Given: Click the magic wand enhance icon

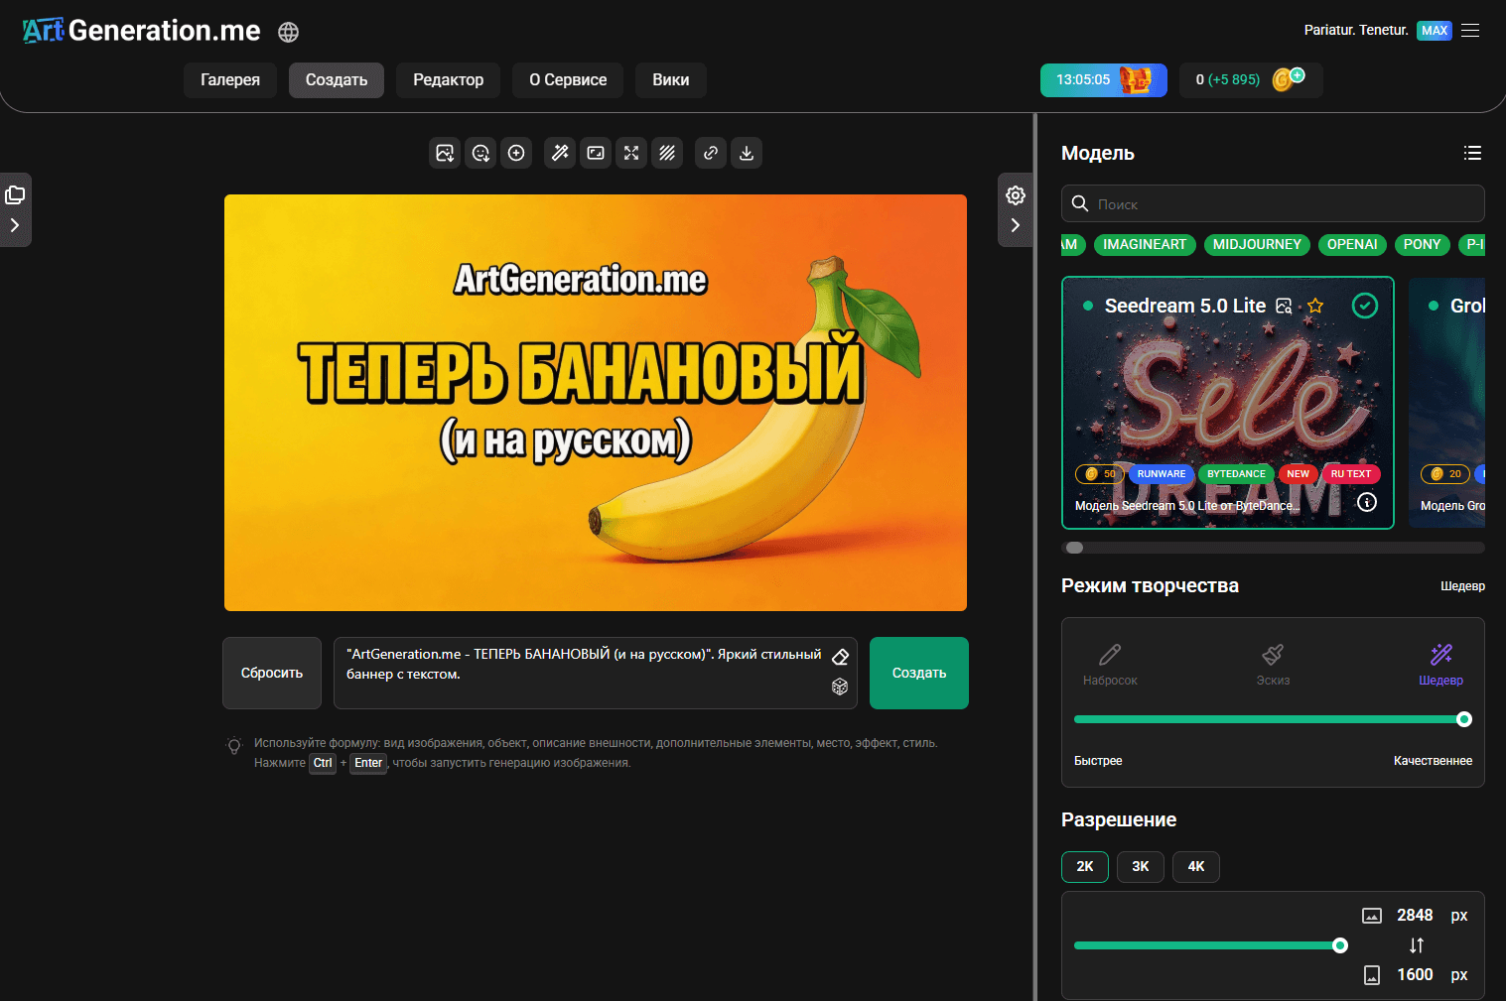Looking at the screenshot, I should [560, 153].
